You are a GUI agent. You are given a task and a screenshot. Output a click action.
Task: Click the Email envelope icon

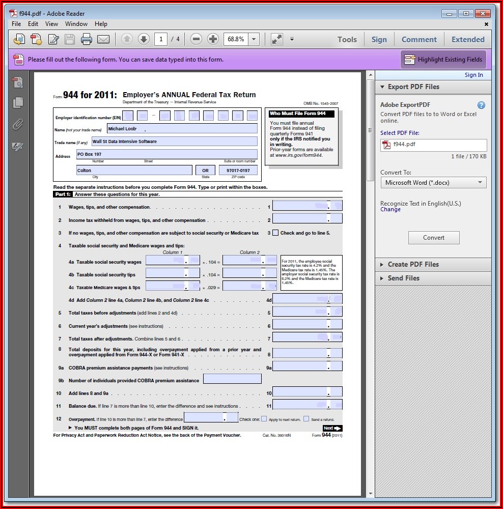pos(103,39)
